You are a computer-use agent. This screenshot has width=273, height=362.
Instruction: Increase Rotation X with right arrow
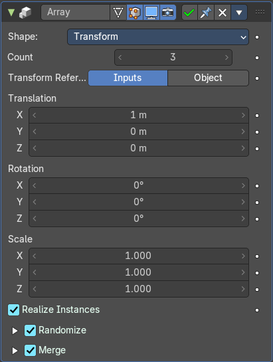click(x=243, y=185)
